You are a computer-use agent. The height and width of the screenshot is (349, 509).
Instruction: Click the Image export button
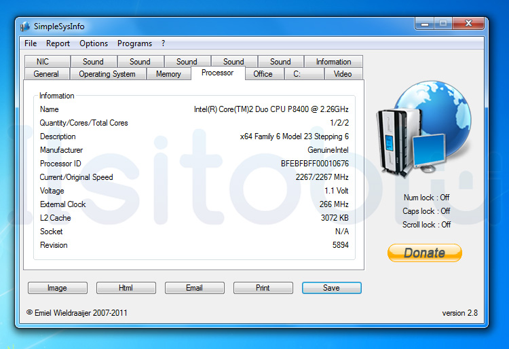(58, 288)
